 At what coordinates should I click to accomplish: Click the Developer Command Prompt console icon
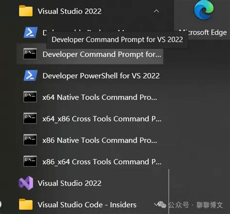[x=30, y=54]
